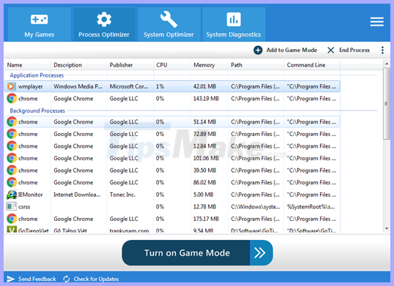Screen dimensions: 394x286
Task: Click the C:\Windows\syste... path cell
Action: pyautogui.click(x=256, y=207)
